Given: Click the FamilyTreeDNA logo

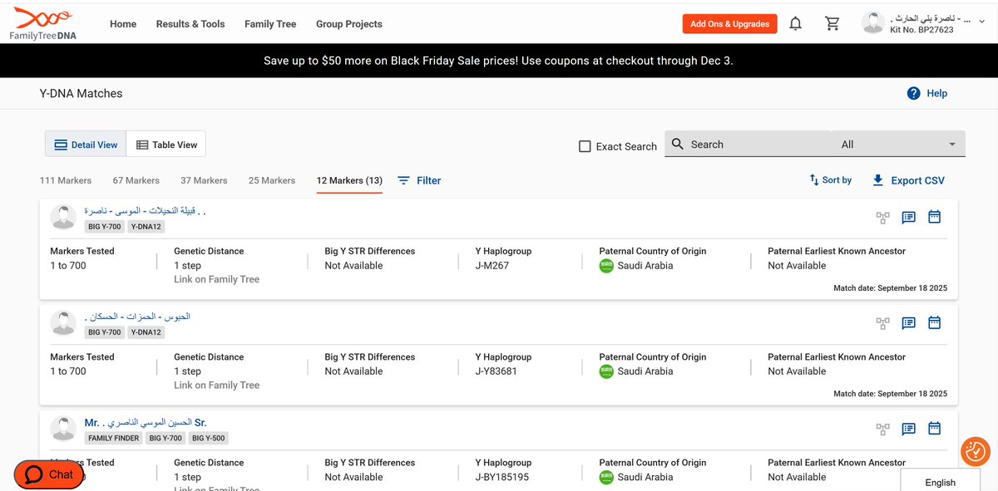Looking at the screenshot, I should click(44, 23).
